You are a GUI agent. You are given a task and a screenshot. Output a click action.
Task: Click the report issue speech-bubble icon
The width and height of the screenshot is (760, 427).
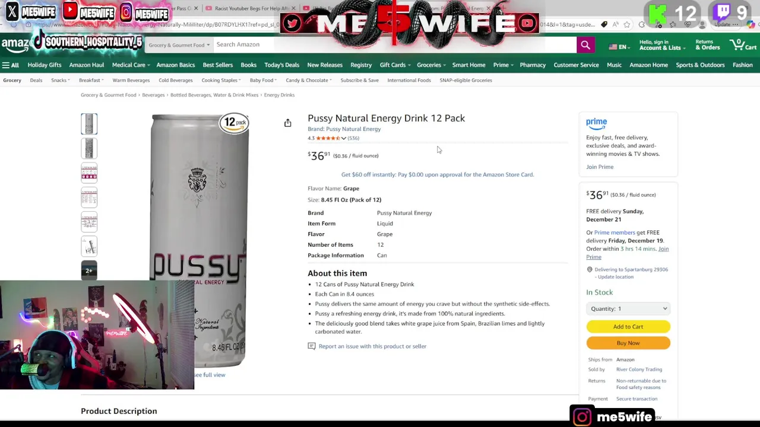point(311,346)
